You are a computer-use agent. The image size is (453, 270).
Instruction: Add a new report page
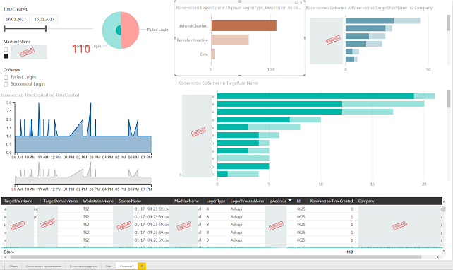(142, 266)
